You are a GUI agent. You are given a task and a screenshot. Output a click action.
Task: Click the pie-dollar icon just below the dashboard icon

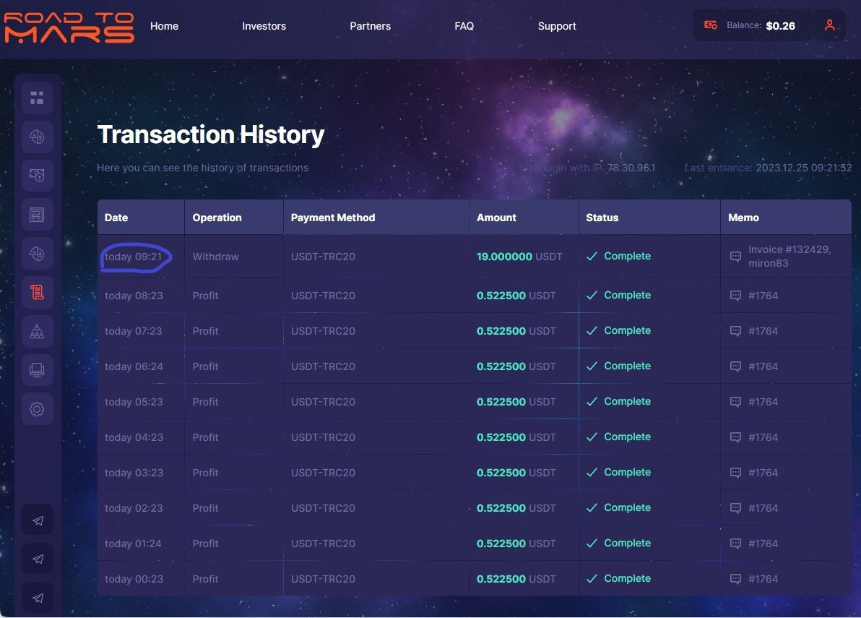tap(38, 137)
